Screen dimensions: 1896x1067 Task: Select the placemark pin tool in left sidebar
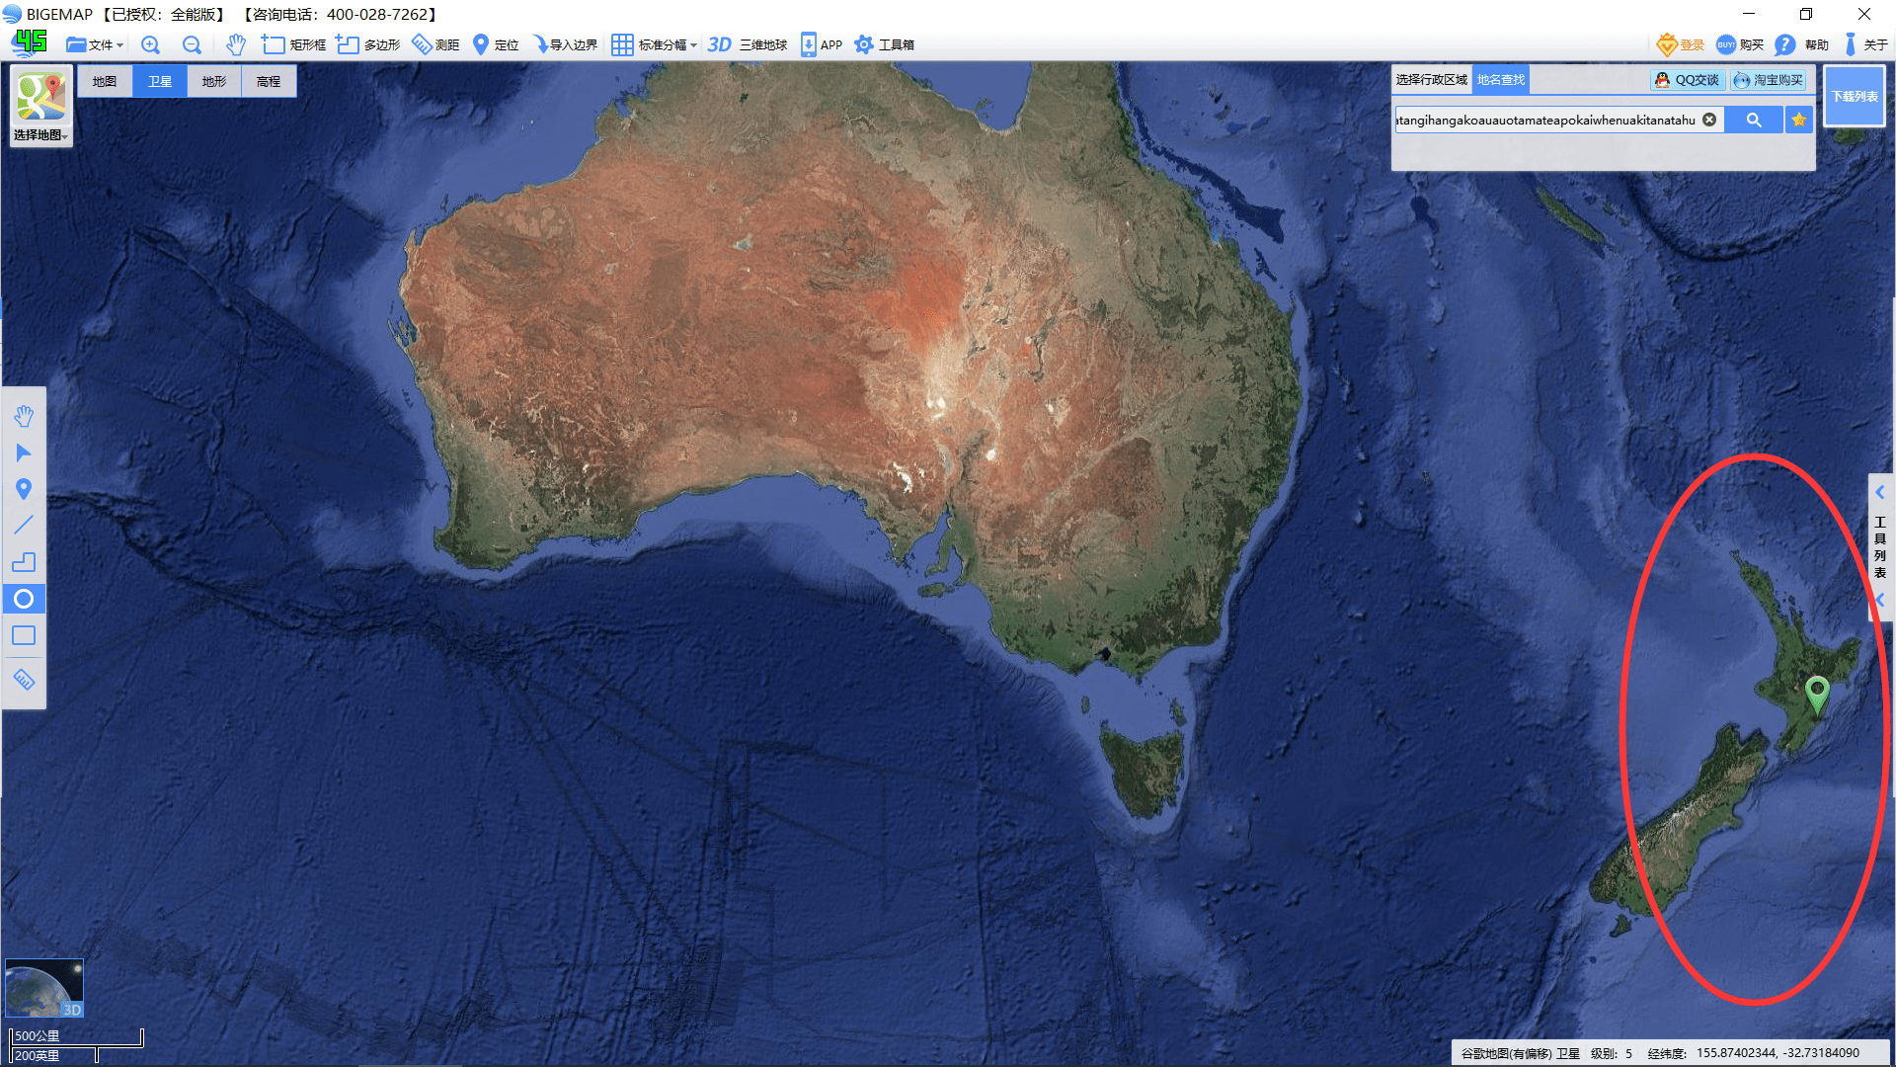click(24, 489)
